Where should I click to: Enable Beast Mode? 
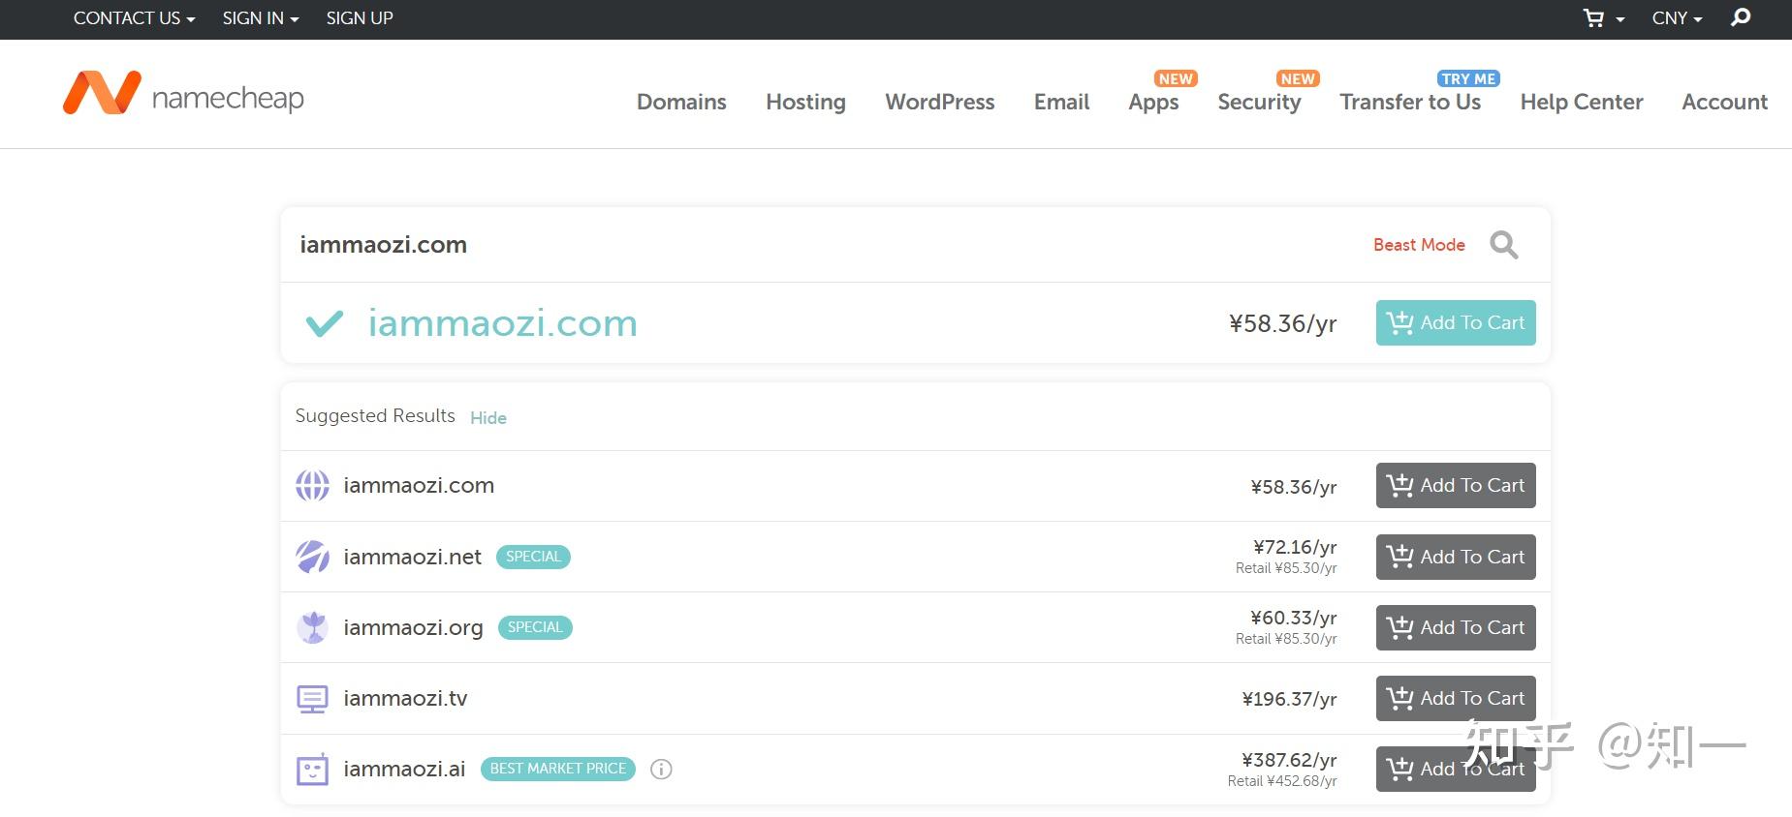pos(1419,245)
